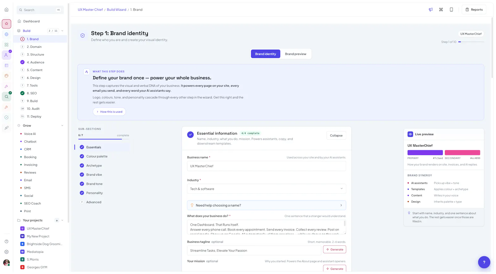Click the command key icon in top bar

441,10
